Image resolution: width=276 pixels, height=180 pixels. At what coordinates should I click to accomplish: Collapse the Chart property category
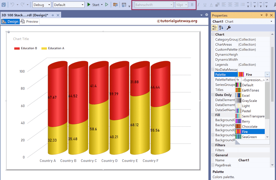(x=213, y=34)
